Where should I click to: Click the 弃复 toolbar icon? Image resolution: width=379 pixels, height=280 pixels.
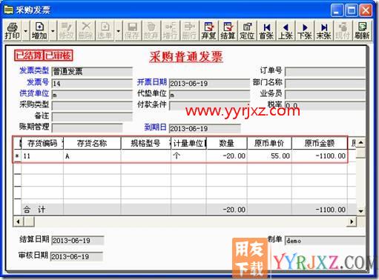click(208, 31)
